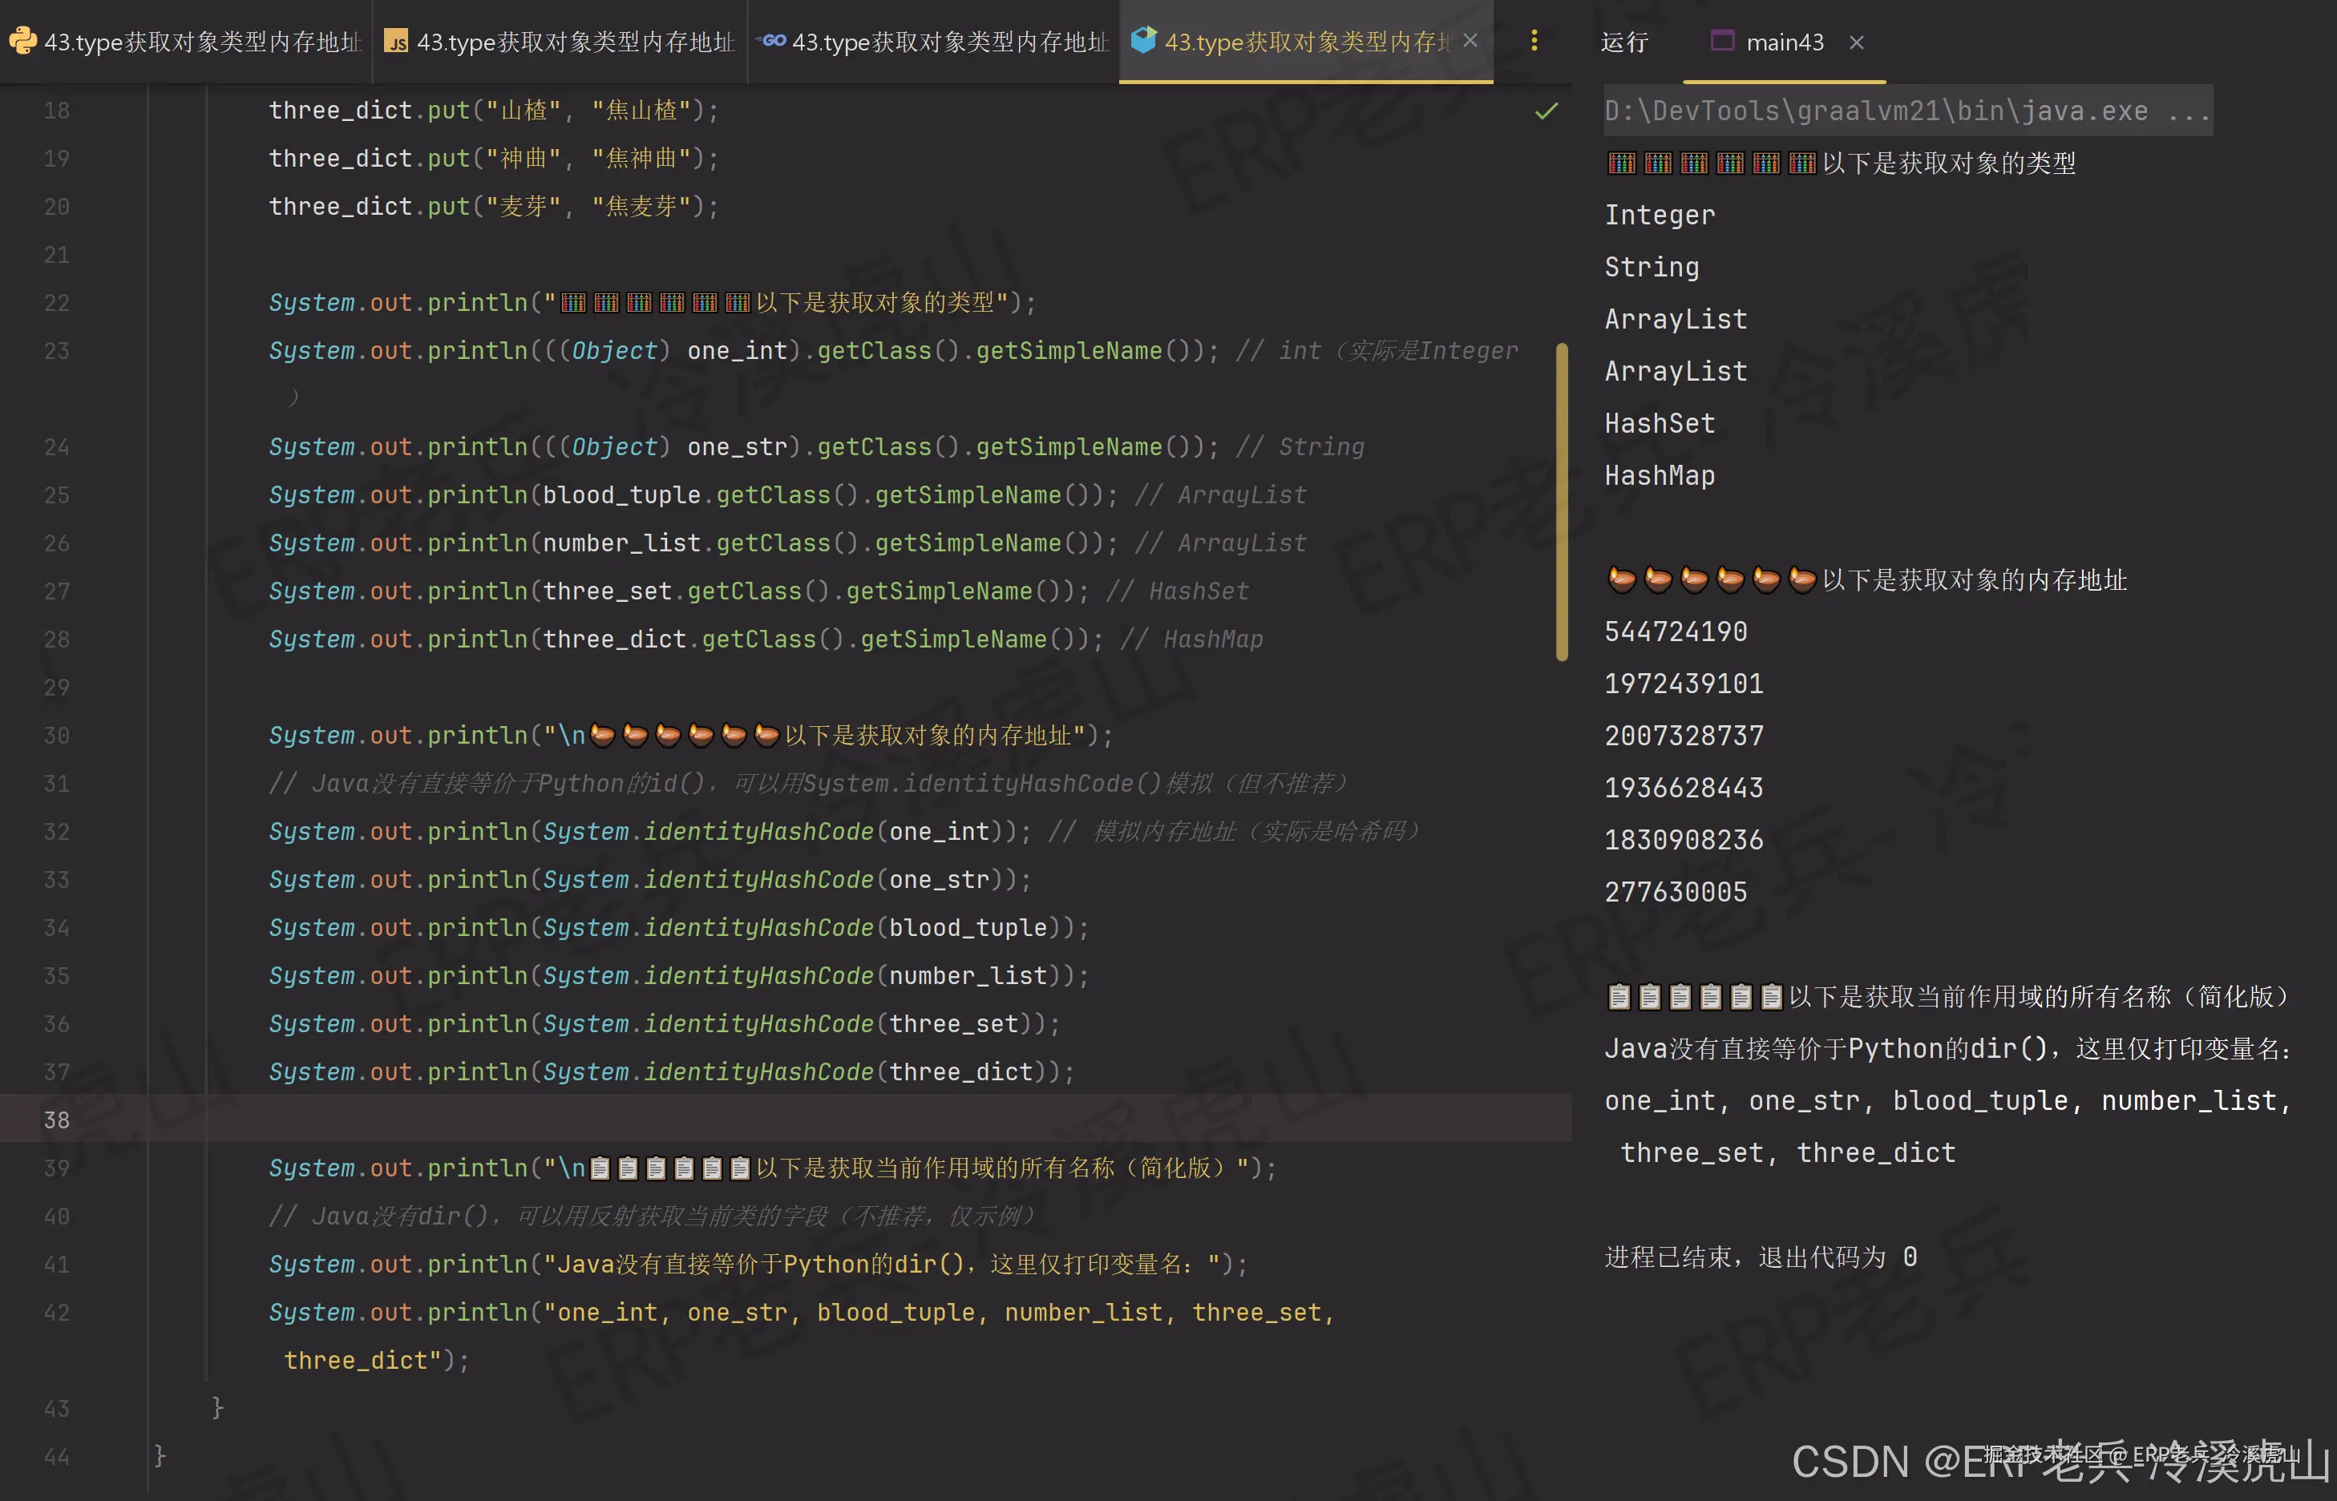Toggle breakpoint at line number 30
Viewport: 2337px width, 1501px height.
57,736
